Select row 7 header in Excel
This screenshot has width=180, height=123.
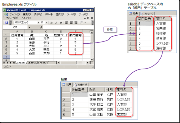point(6,57)
